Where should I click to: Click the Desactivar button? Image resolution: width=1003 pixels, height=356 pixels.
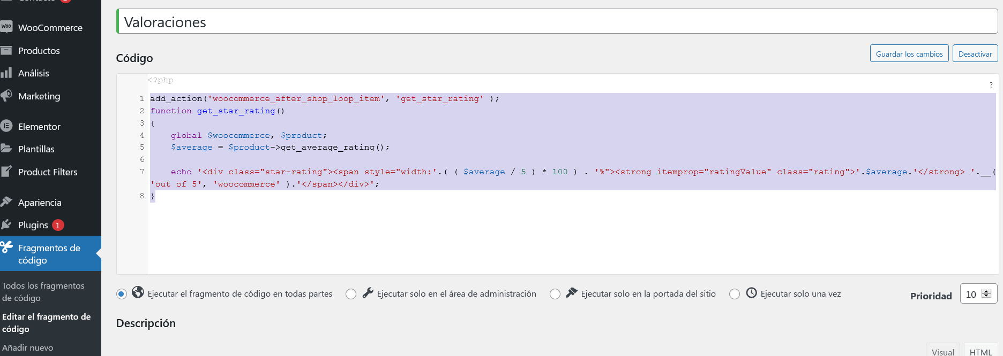pos(975,53)
